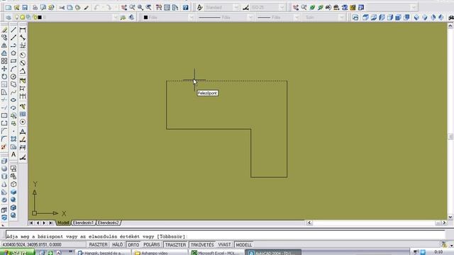Toggle ORTO mode
454x255 pixels.
point(133,245)
